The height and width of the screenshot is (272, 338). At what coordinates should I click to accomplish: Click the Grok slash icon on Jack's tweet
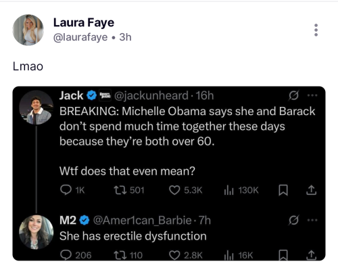pos(294,95)
